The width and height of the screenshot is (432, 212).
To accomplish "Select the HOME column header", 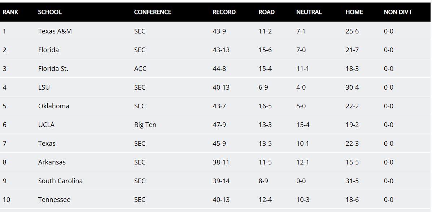I will [354, 12].
